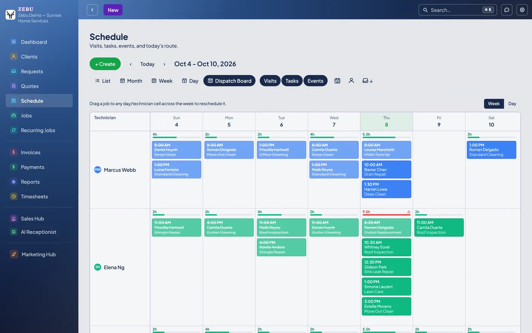This screenshot has width=532, height=333.
Task: Click the Timesheets clock icon
Action: pos(14,196)
